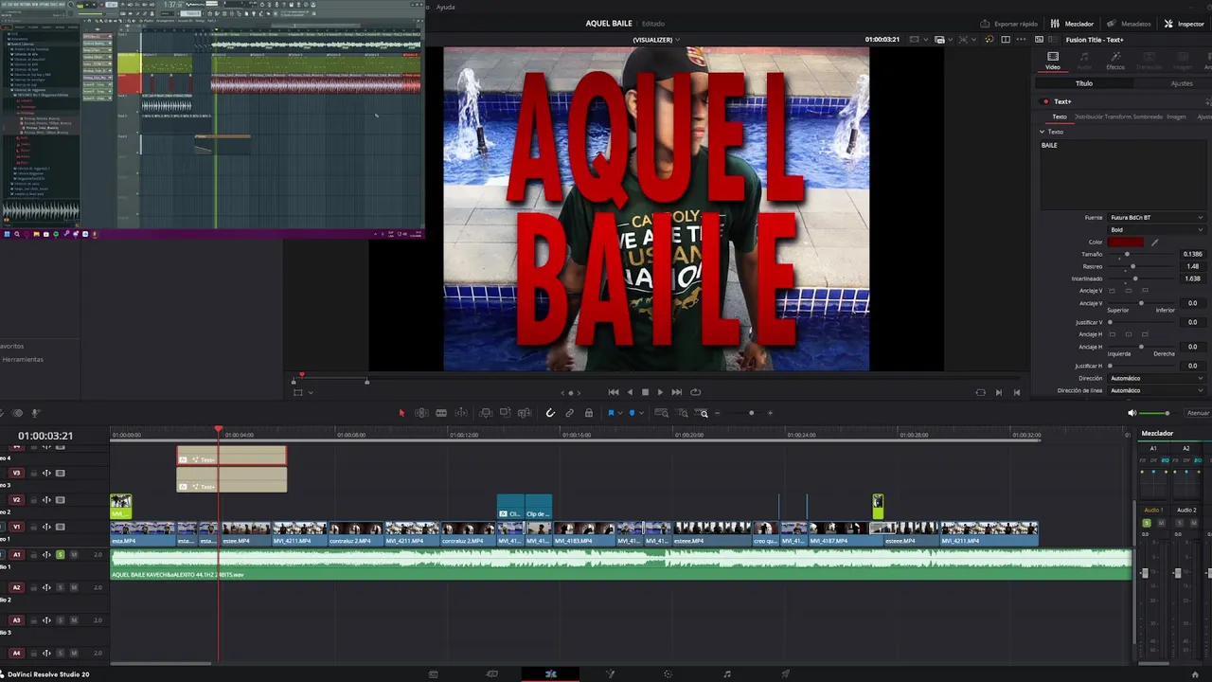1212x682 pixels.
Task: Click the detail zoom icon
Action: pos(682,413)
